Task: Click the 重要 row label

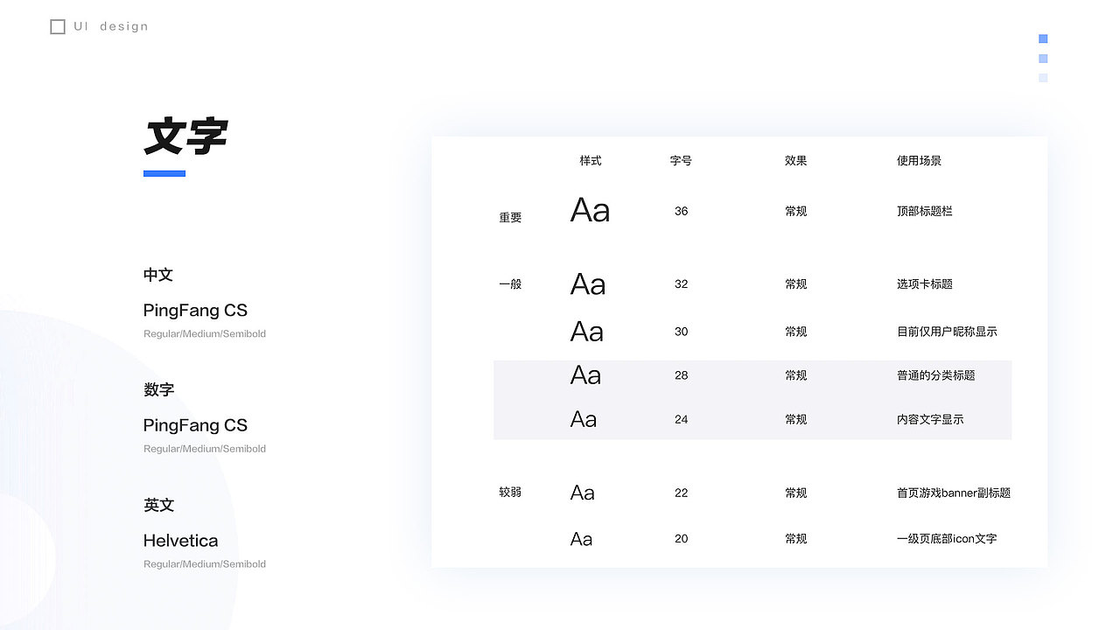Action: (x=510, y=218)
